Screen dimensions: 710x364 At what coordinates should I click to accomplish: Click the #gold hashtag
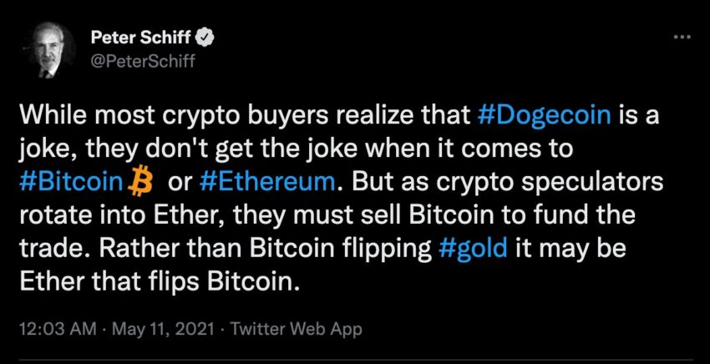(x=473, y=250)
